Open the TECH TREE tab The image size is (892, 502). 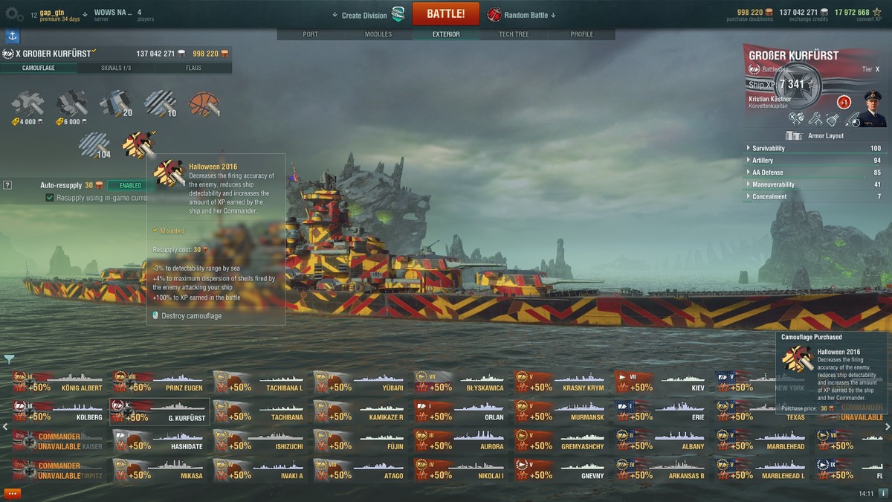[x=514, y=34]
